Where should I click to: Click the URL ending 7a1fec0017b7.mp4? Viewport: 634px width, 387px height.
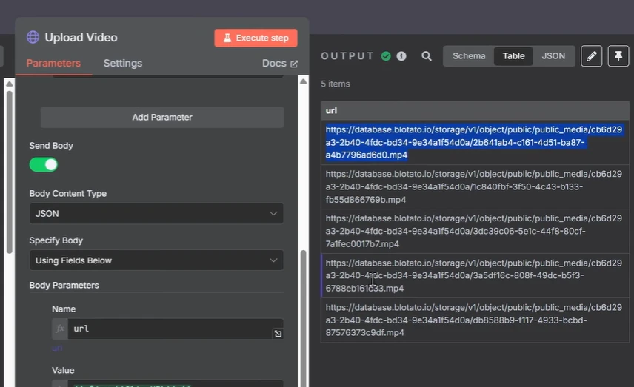474,231
